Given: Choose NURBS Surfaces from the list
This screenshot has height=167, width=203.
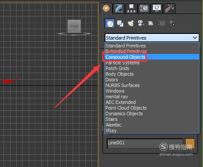Looking at the screenshot, I should click(152, 85).
